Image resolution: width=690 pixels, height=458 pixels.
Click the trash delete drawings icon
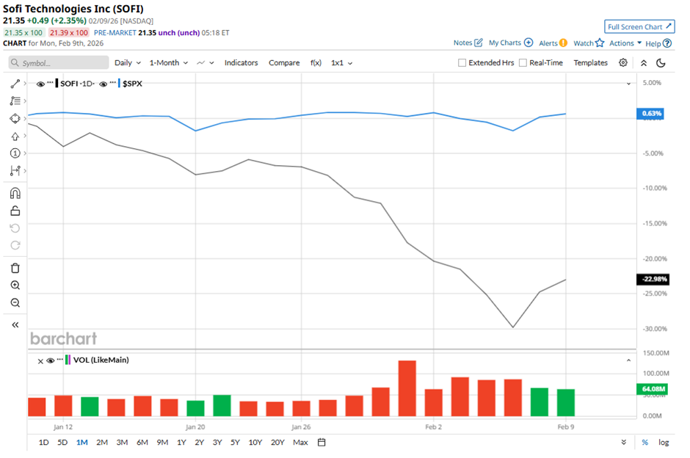(x=15, y=268)
